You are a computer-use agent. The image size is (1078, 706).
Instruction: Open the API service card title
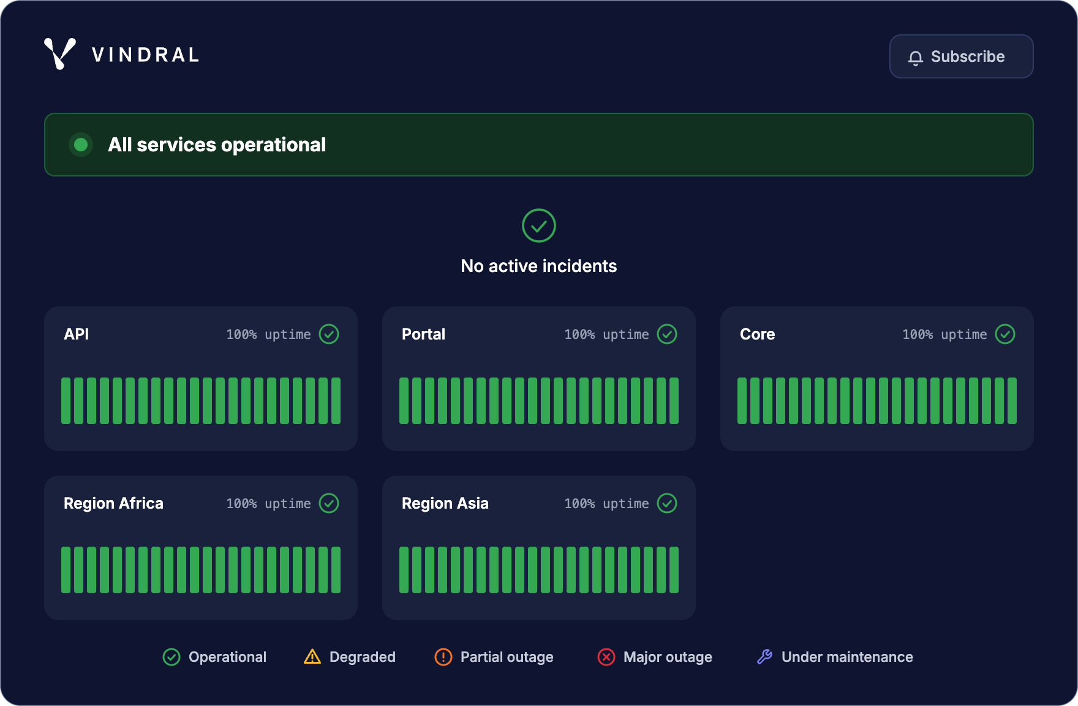[77, 334]
